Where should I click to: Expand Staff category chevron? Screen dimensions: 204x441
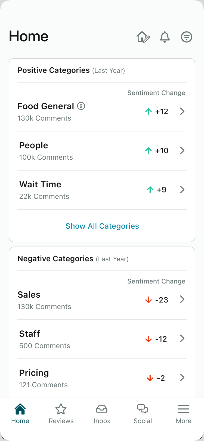point(182,338)
